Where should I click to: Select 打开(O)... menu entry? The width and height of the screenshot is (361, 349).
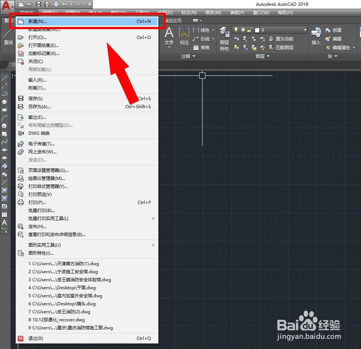click(87, 37)
